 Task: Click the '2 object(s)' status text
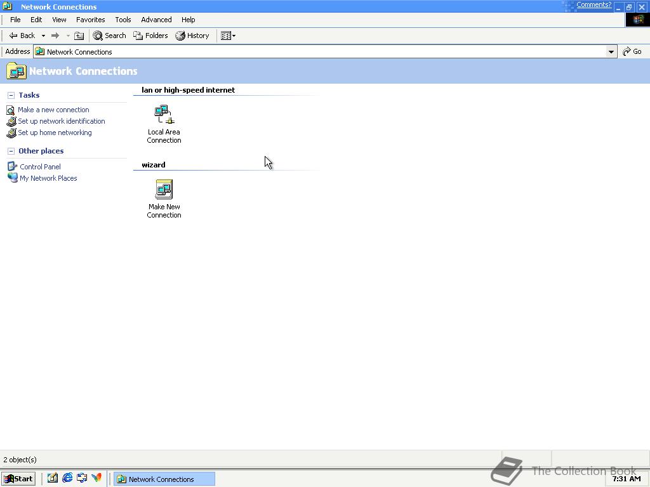point(20,460)
